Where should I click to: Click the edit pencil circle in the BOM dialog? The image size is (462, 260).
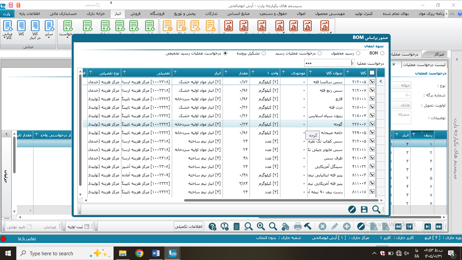click(x=352, y=209)
